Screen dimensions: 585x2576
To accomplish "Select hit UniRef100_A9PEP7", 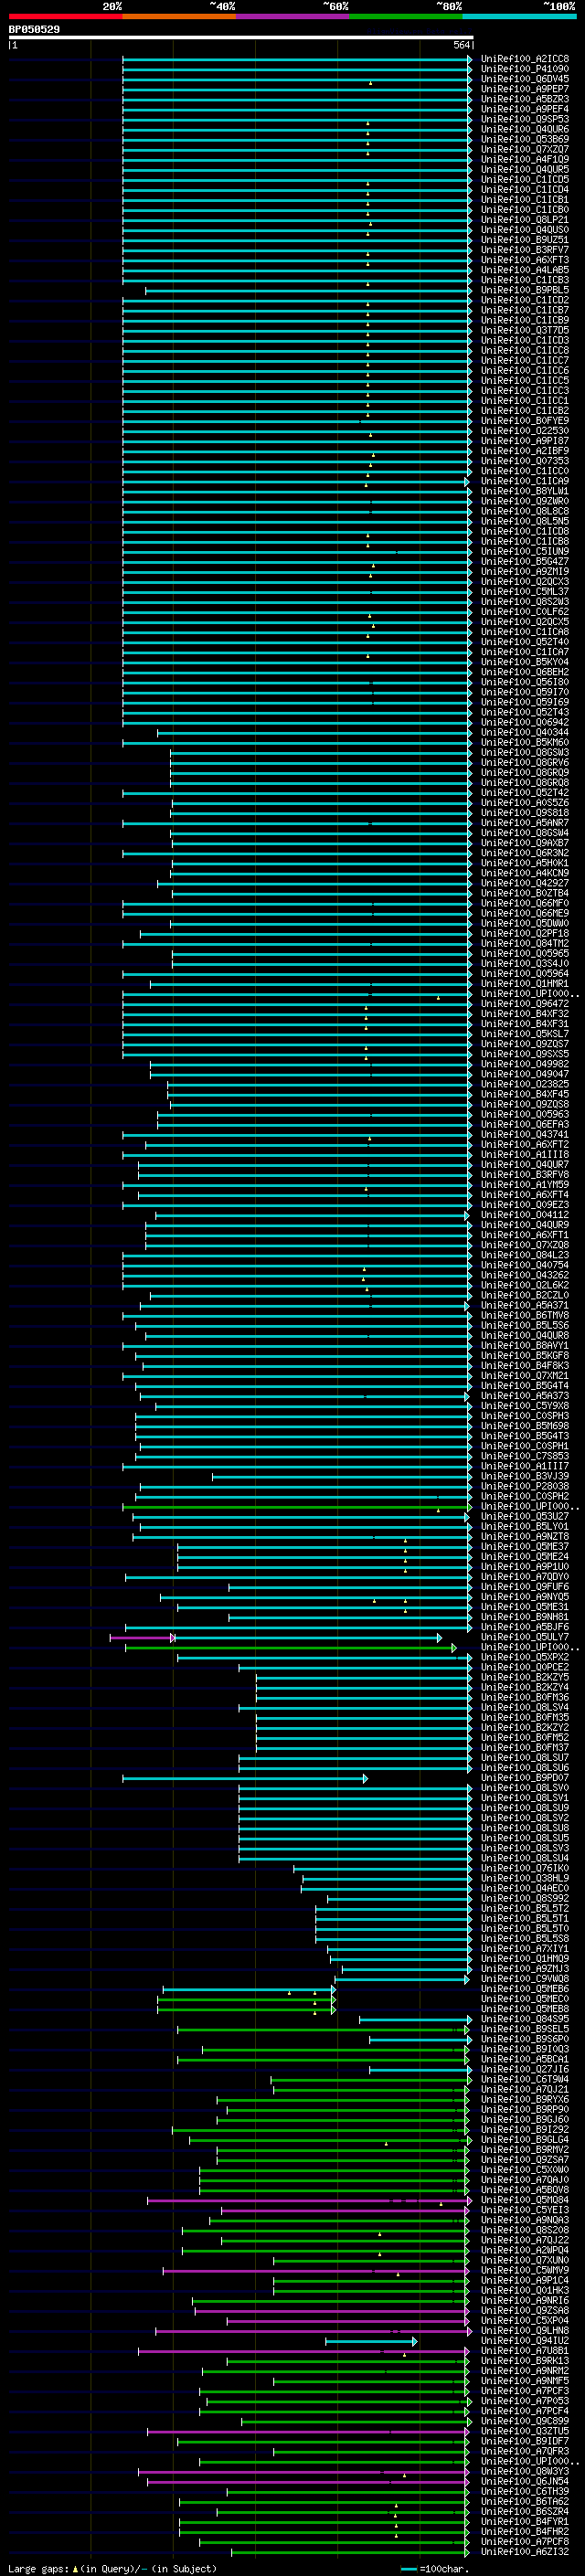I will point(525,89).
